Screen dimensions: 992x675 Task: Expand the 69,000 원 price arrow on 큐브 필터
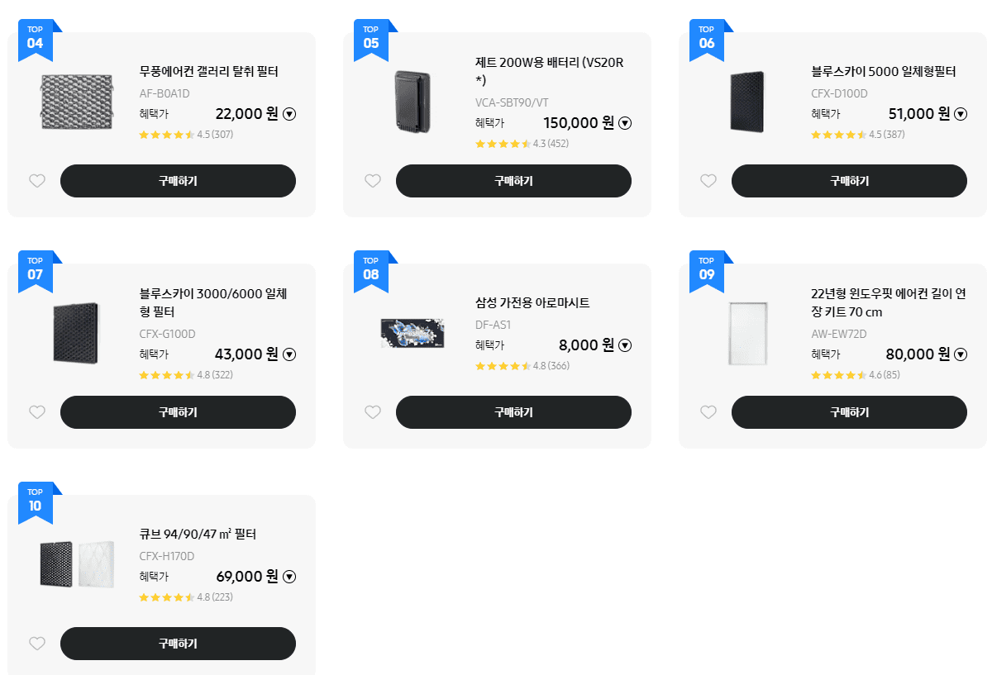click(289, 577)
